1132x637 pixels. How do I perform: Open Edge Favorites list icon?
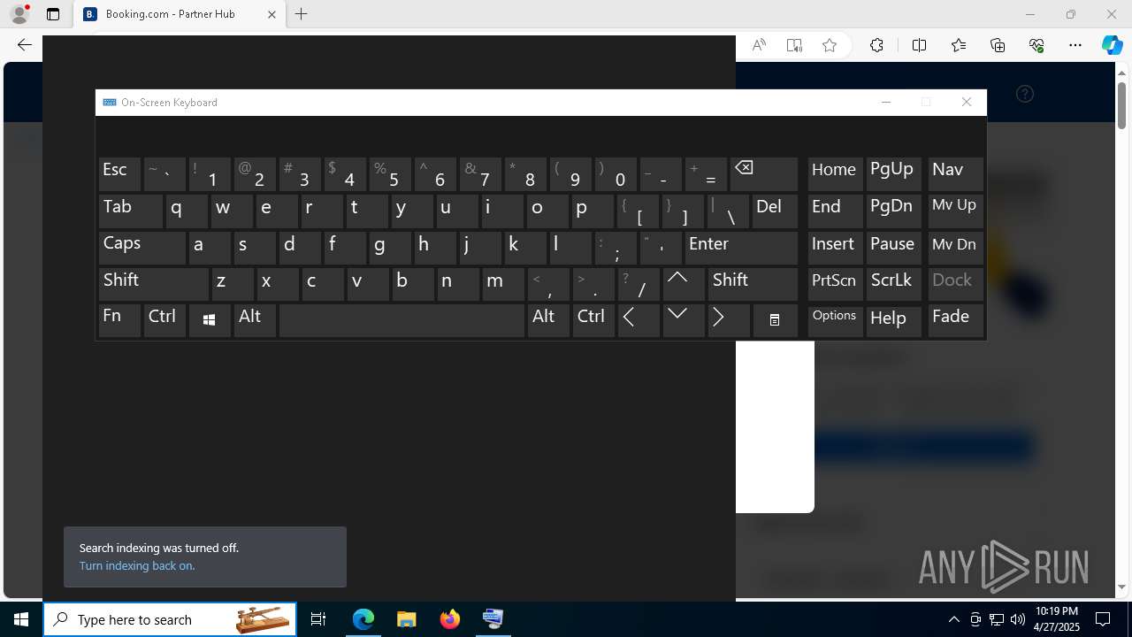959,45
